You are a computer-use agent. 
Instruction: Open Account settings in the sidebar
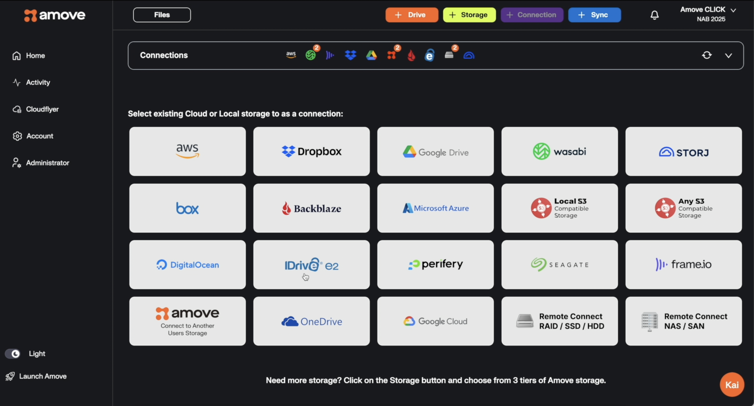33,136
